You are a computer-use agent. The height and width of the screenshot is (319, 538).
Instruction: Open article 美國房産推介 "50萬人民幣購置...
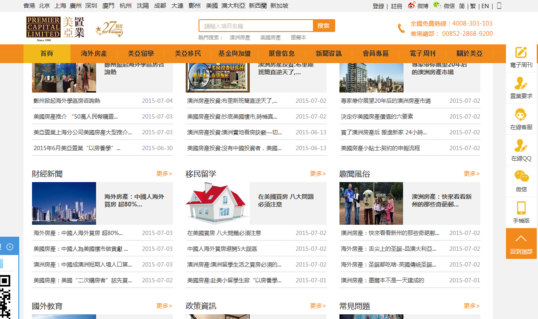tap(76, 116)
